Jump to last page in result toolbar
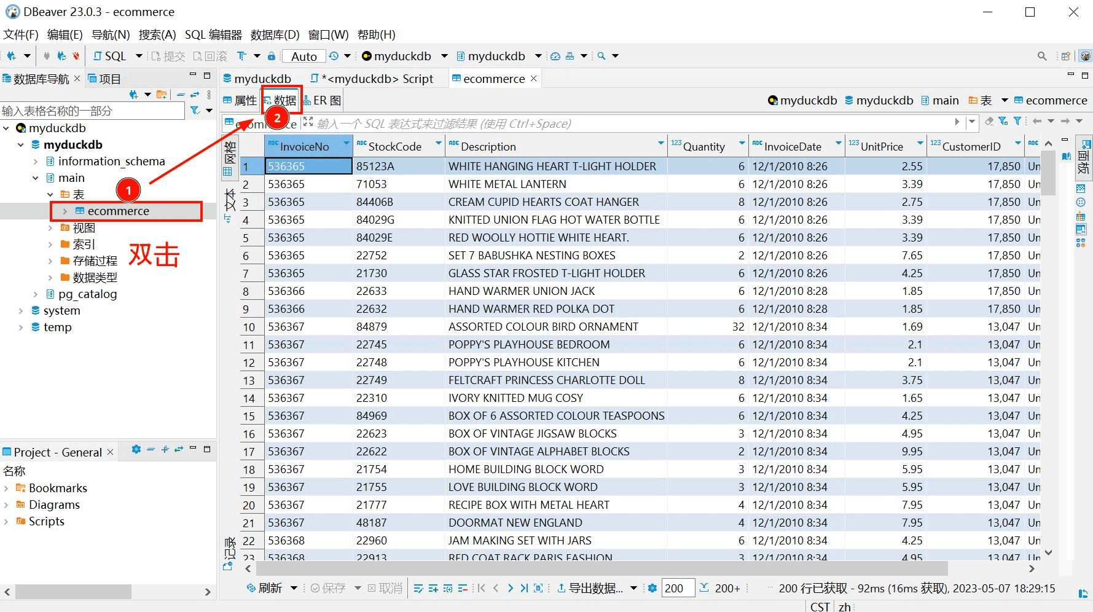 (x=524, y=589)
